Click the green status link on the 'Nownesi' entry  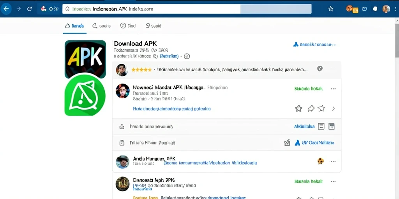(309, 89)
